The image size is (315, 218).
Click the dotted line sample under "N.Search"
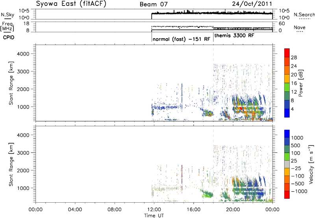[x=305, y=19]
